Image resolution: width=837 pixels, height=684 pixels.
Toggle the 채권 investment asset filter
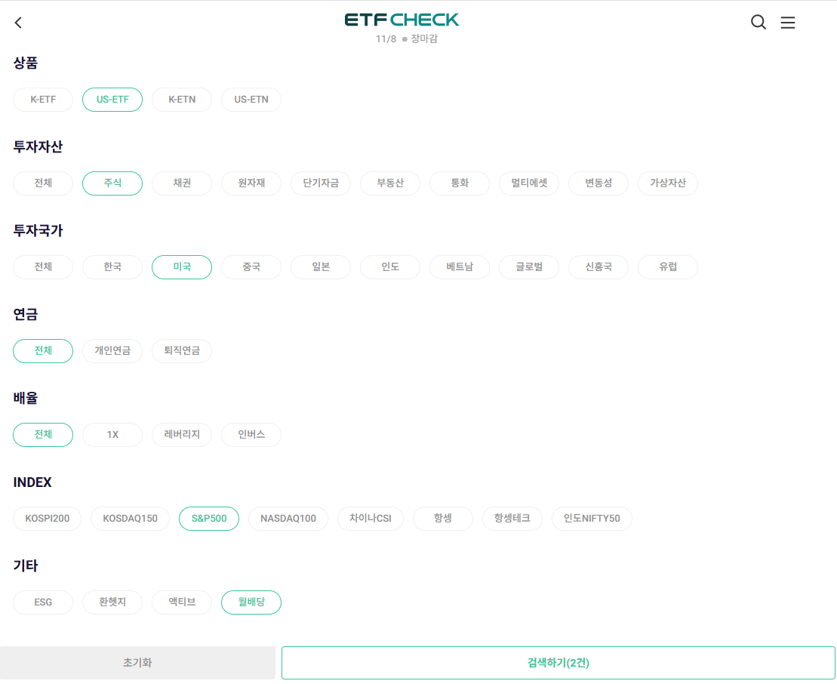pos(181,183)
